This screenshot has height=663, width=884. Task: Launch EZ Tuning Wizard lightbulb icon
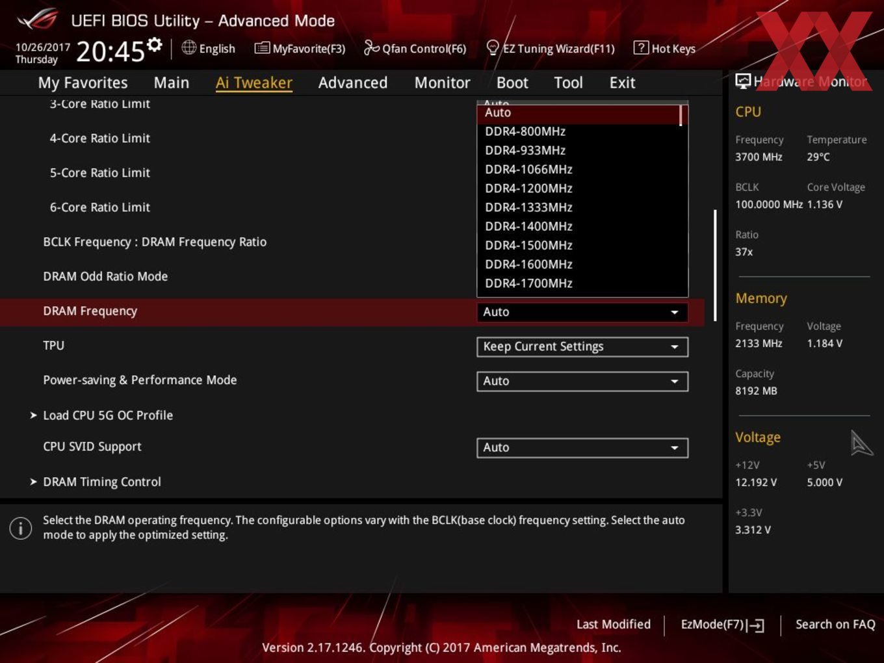point(493,47)
